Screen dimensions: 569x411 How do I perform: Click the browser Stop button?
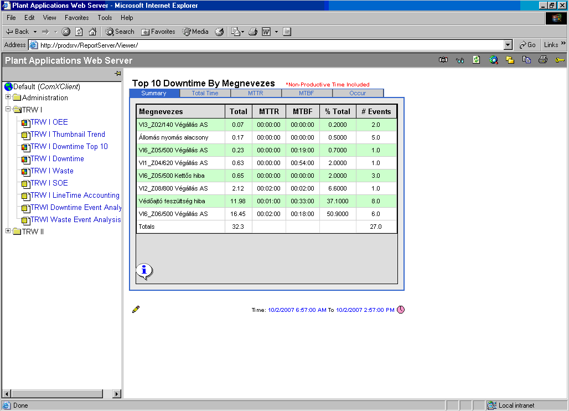pyautogui.click(x=66, y=32)
